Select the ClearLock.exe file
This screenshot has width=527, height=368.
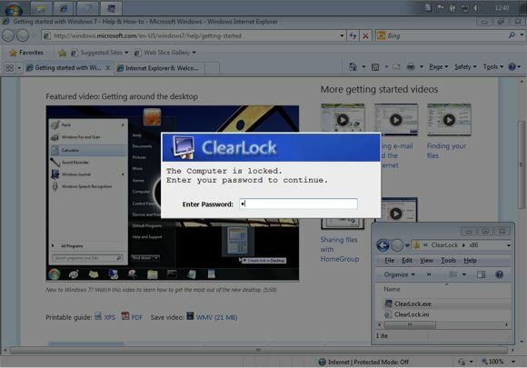413,303
